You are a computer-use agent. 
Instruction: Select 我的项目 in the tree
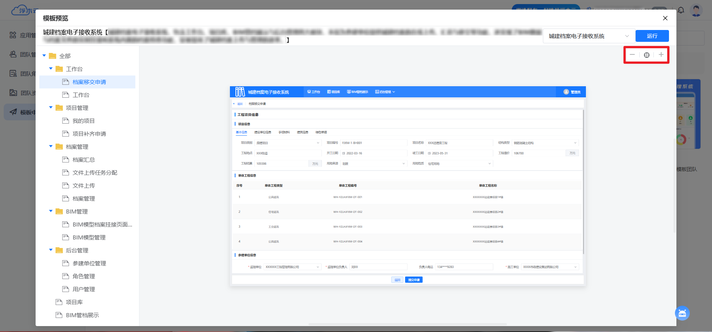point(83,121)
